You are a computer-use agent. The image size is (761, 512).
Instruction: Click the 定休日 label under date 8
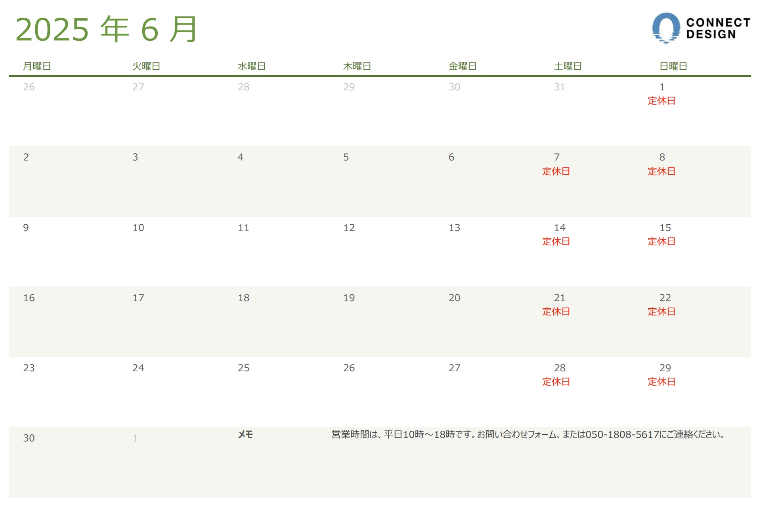[x=662, y=171]
